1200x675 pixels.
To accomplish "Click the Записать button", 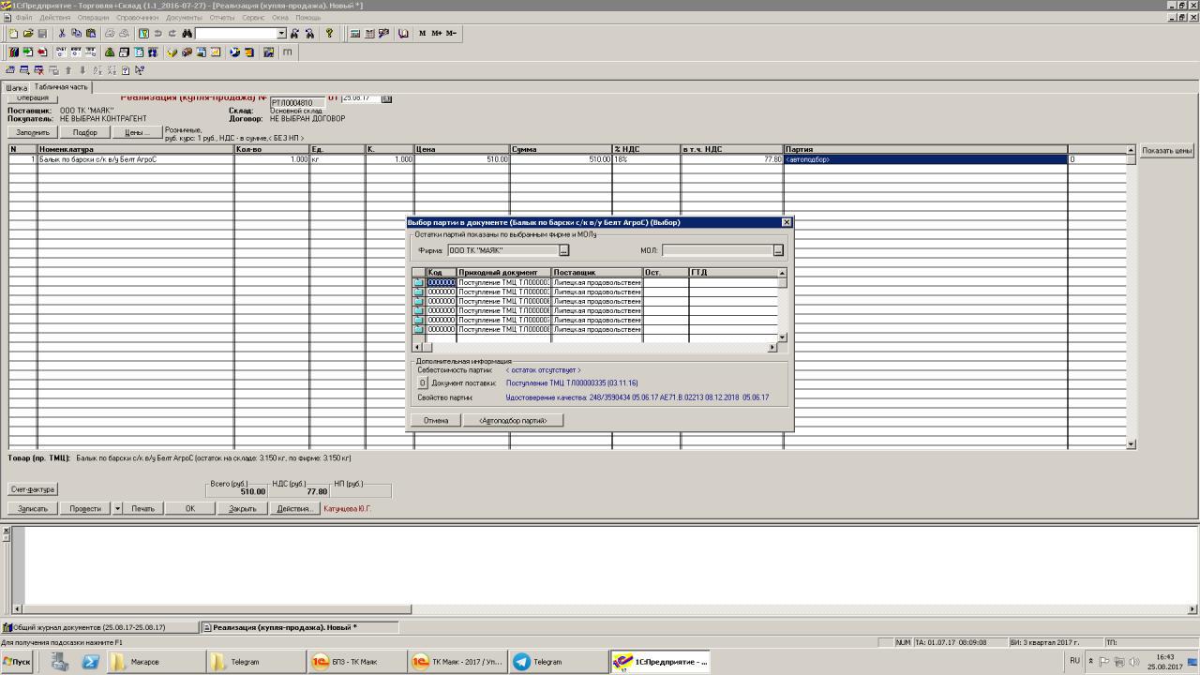I will coord(33,508).
